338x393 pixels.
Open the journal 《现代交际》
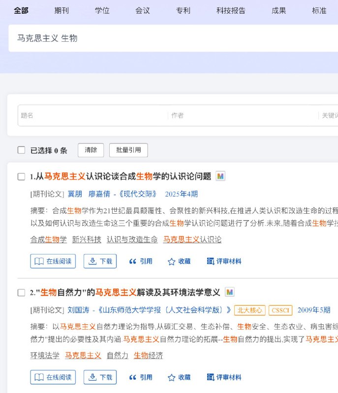(138, 194)
